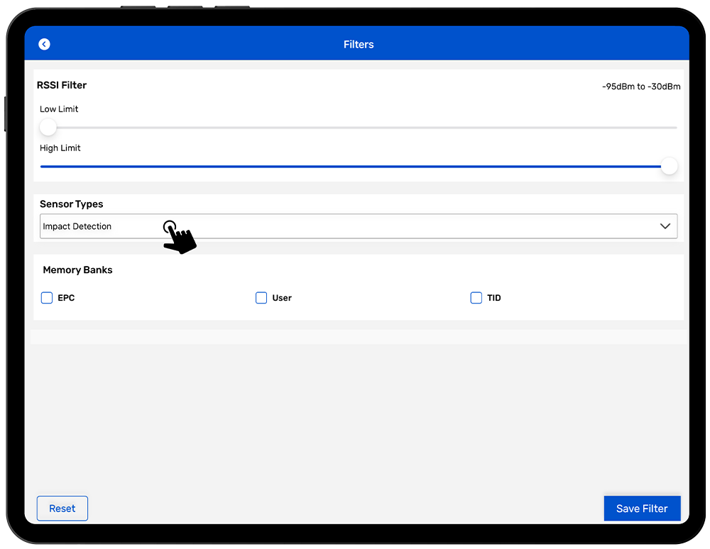Image resolution: width=710 pixels, height=549 pixels.
Task: Enable the EPC memory bank checkbox
Action: (x=47, y=298)
